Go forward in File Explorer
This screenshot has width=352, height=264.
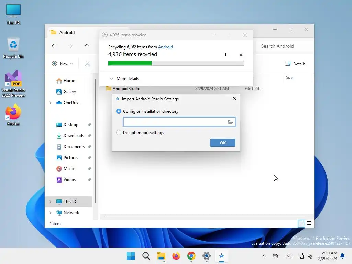pyautogui.click(x=70, y=46)
